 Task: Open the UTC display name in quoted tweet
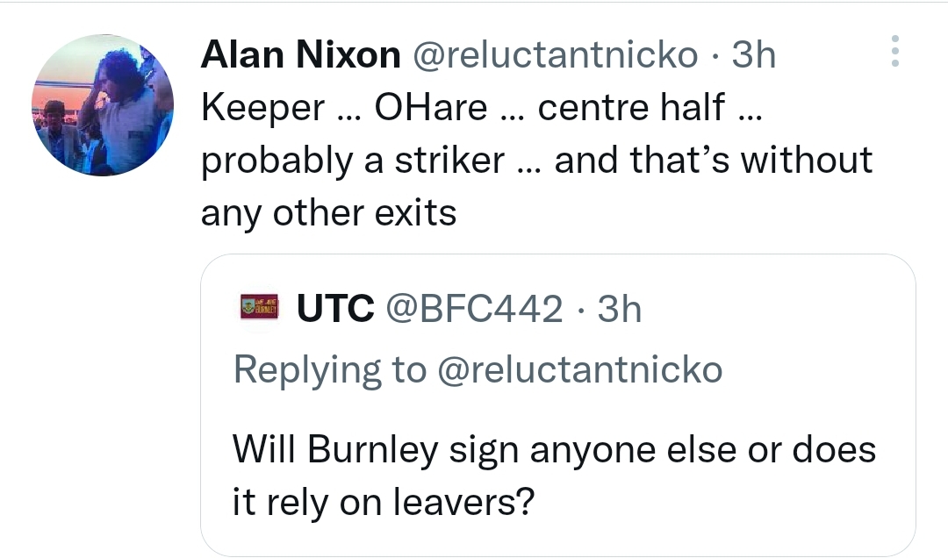(335, 309)
